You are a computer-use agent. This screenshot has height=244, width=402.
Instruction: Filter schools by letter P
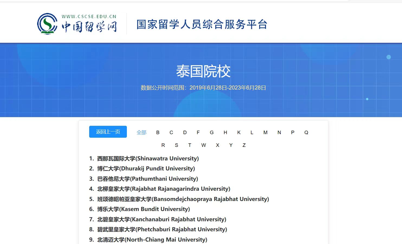(x=293, y=133)
